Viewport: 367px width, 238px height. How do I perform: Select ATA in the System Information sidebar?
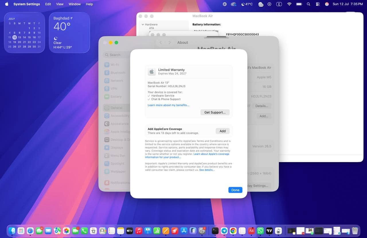151,28
